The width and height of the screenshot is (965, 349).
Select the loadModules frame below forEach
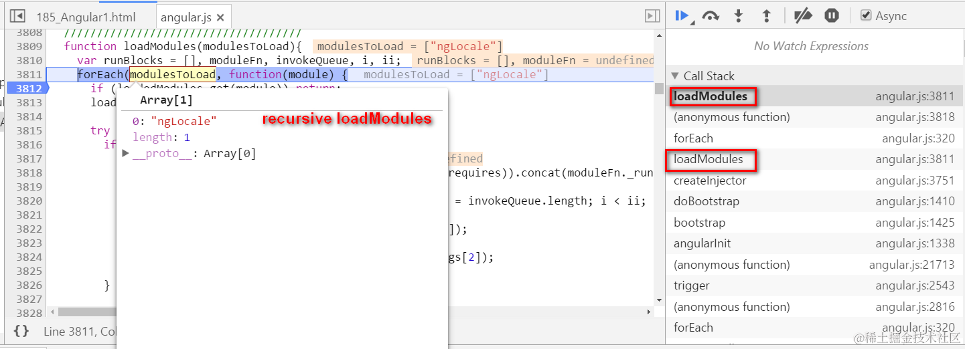pyautogui.click(x=814, y=159)
